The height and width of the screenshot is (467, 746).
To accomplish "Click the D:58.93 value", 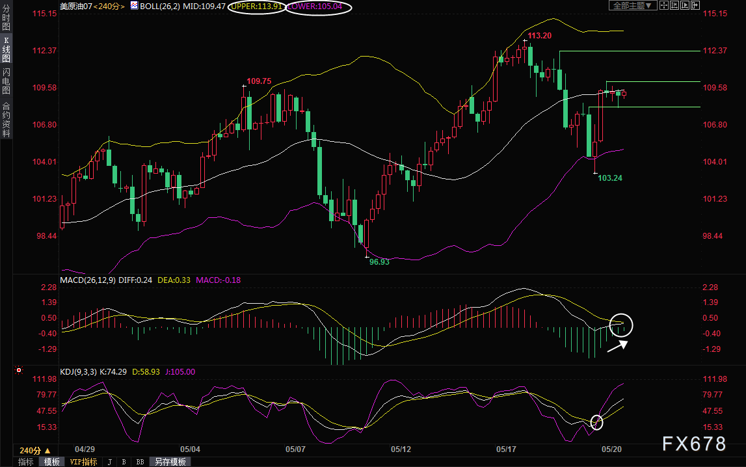I will point(146,372).
